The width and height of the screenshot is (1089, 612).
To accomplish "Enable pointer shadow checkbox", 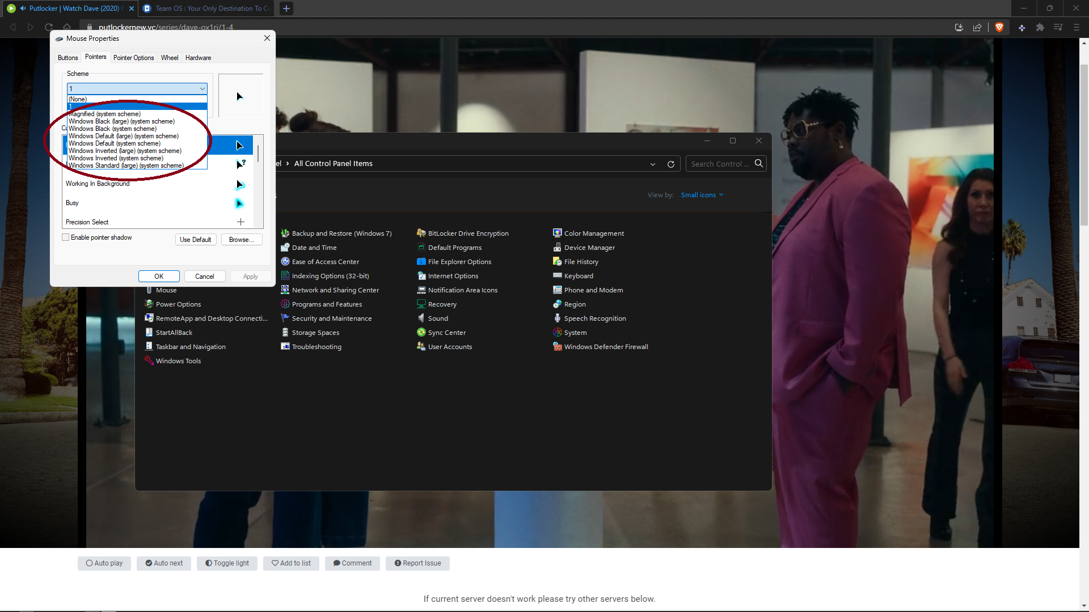I will [66, 237].
